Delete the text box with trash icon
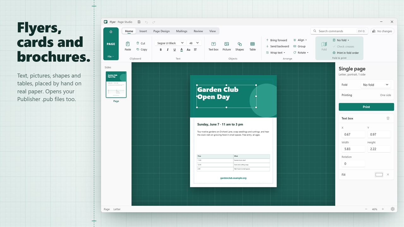 coord(388,118)
